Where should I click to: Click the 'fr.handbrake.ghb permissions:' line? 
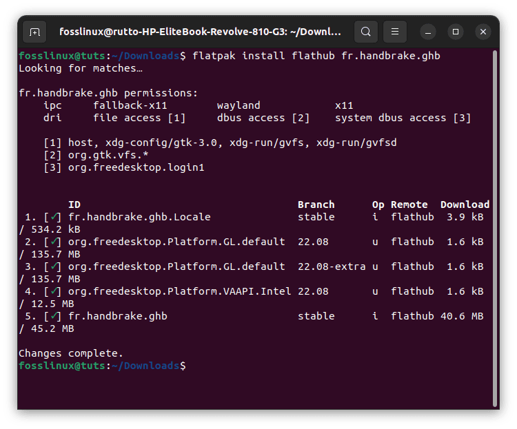click(108, 93)
